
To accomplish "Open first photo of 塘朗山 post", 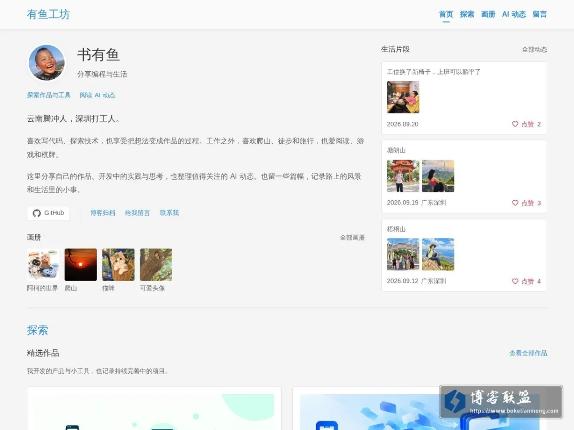I will (x=403, y=176).
